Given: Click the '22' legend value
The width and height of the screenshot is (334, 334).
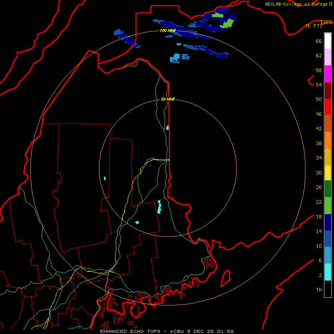Looking at the screenshot, I should point(319,202).
